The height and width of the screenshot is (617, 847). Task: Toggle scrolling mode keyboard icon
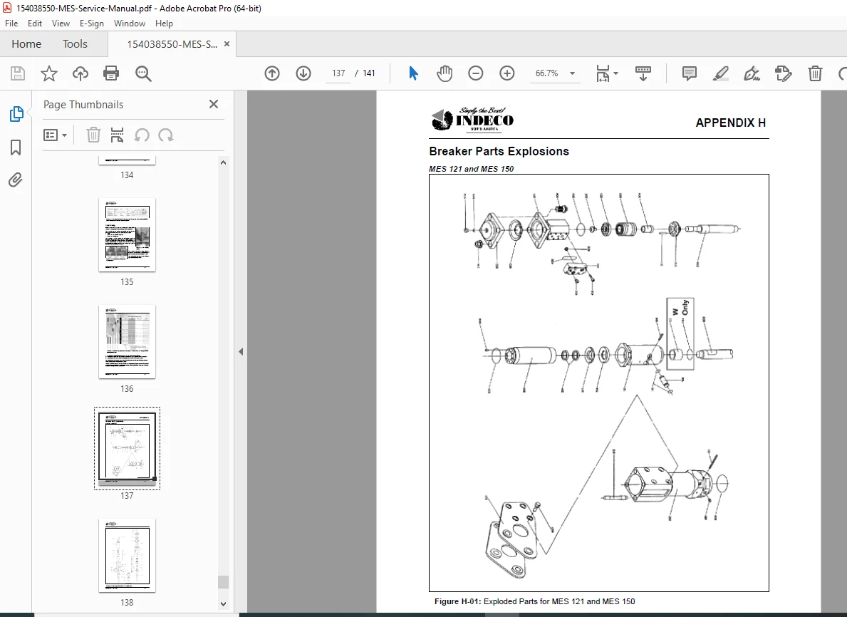point(643,73)
